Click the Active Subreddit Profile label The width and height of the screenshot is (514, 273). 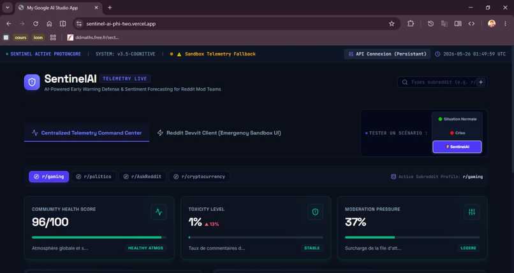437,176
